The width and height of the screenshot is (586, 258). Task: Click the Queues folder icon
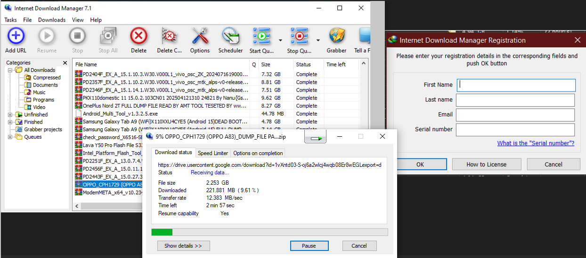pyautogui.click(x=19, y=137)
